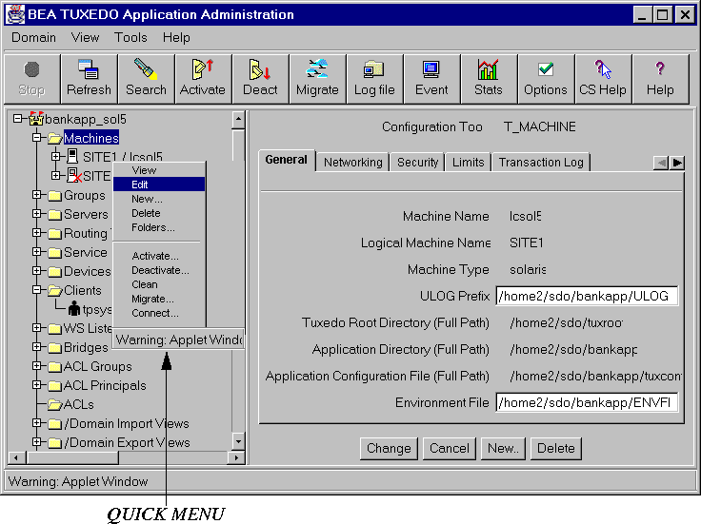This screenshot has height=524, width=701.
Task: Click the SITE1 machine icon
Action: coord(72,157)
